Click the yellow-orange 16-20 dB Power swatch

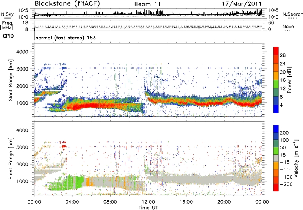276,76
